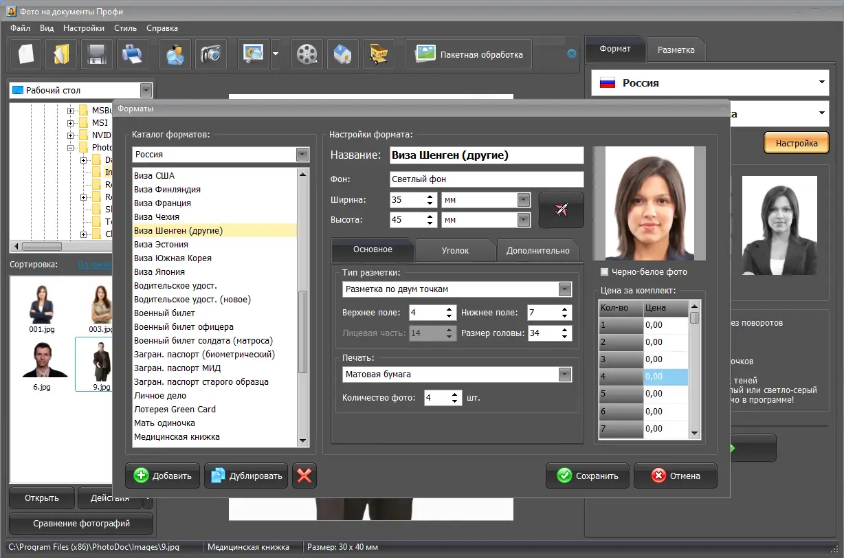Enable the Черно-белое фото checkbox

pyautogui.click(x=604, y=271)
